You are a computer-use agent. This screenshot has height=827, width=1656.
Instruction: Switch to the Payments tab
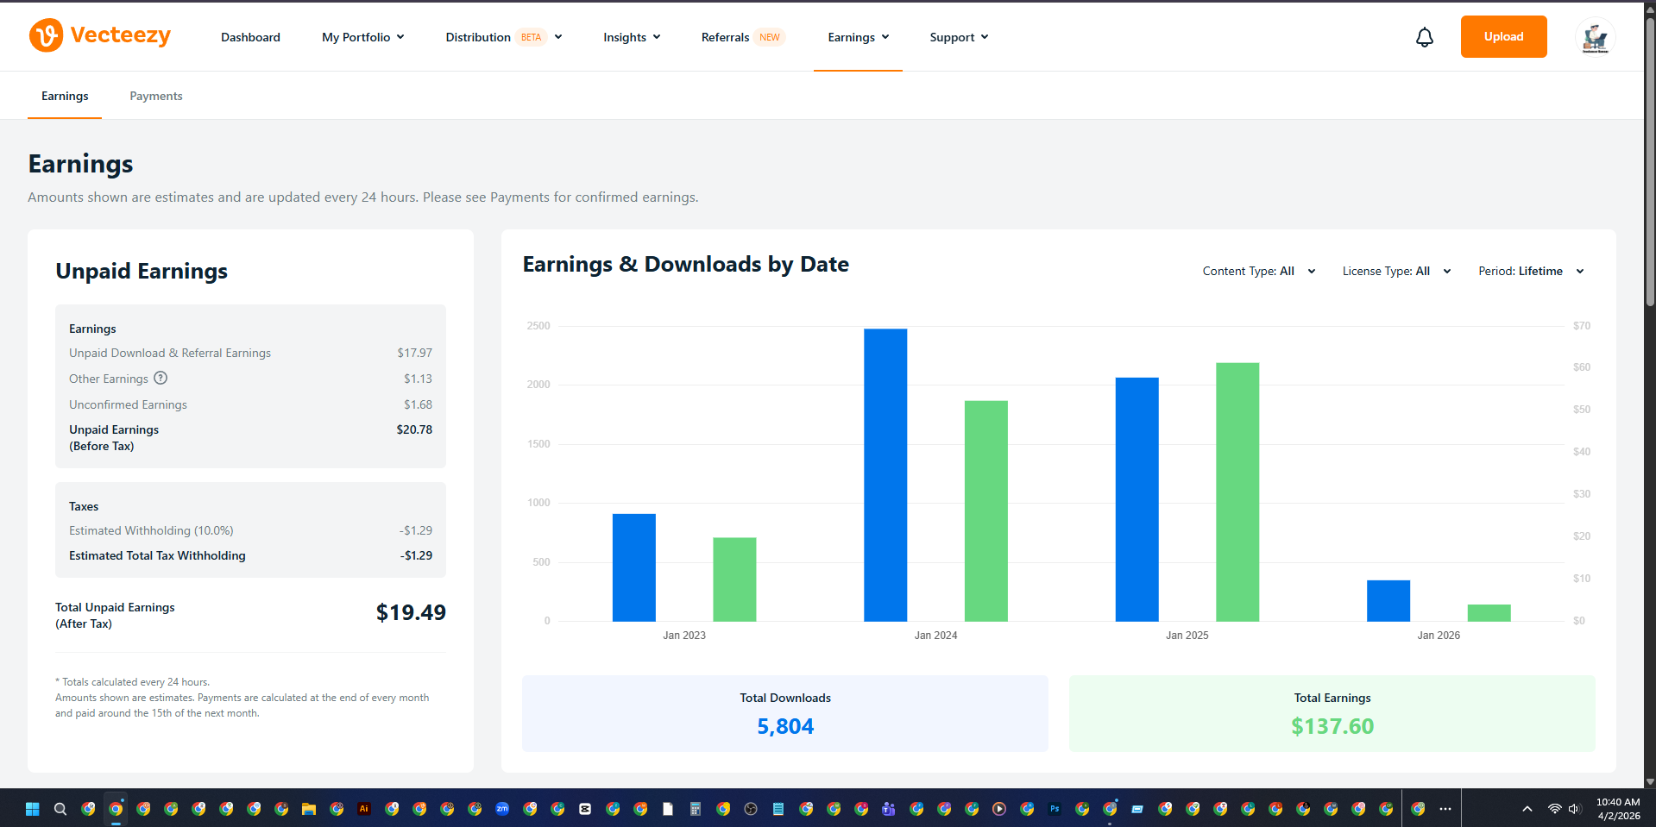point(156,96)
